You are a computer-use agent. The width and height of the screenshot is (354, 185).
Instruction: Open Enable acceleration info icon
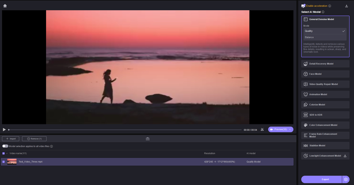[330, 6]
